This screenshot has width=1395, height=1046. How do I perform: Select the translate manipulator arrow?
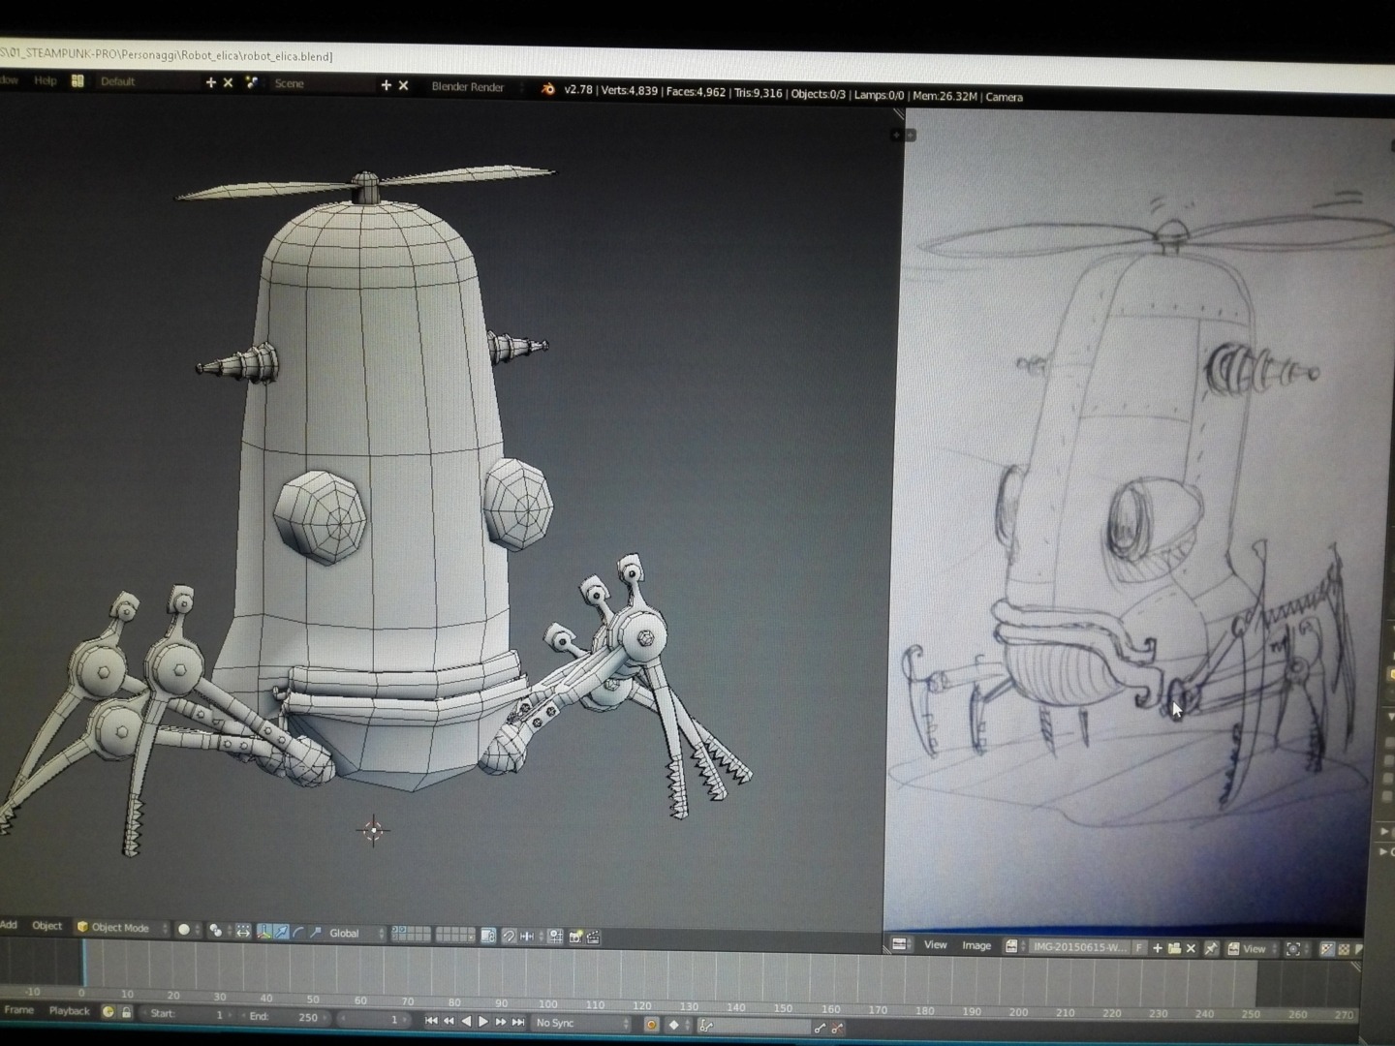[x=281, y=932]
